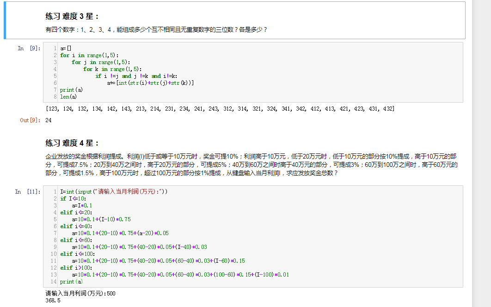
Task: Click line 'if I<=10:'
Action: (x=73, y=199)
